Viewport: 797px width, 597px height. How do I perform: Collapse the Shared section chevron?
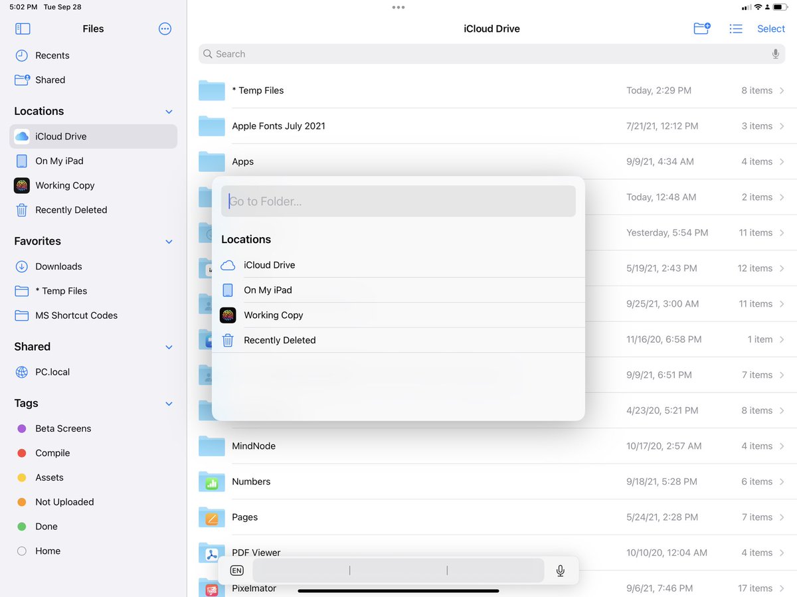click(169, 347)
